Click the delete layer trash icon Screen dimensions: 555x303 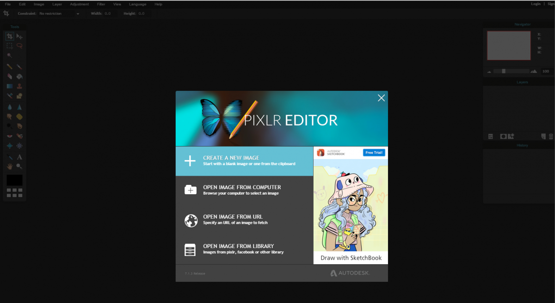tap(550, 137)
